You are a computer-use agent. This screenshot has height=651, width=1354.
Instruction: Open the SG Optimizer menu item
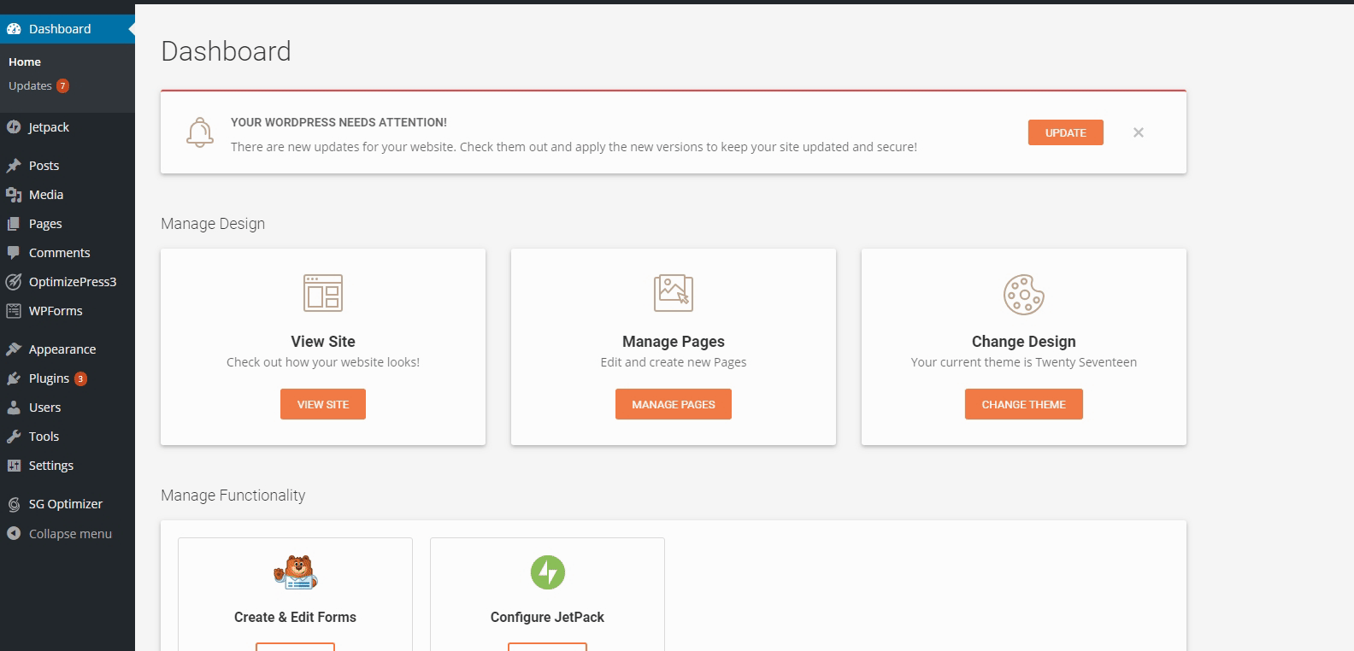pyautogui.click(x=68, y=504)
